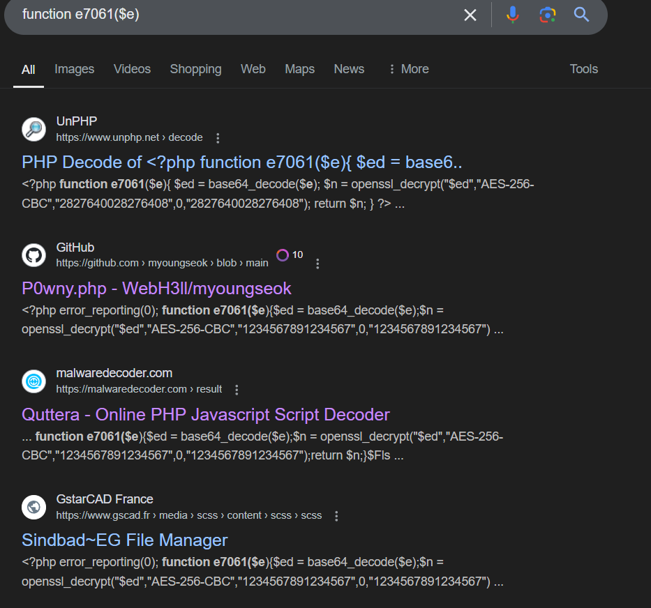Screen dimensions: 651x608
Task: Click the github.com › myoungseok › blob › main URL
Action: tap(162, 263)
